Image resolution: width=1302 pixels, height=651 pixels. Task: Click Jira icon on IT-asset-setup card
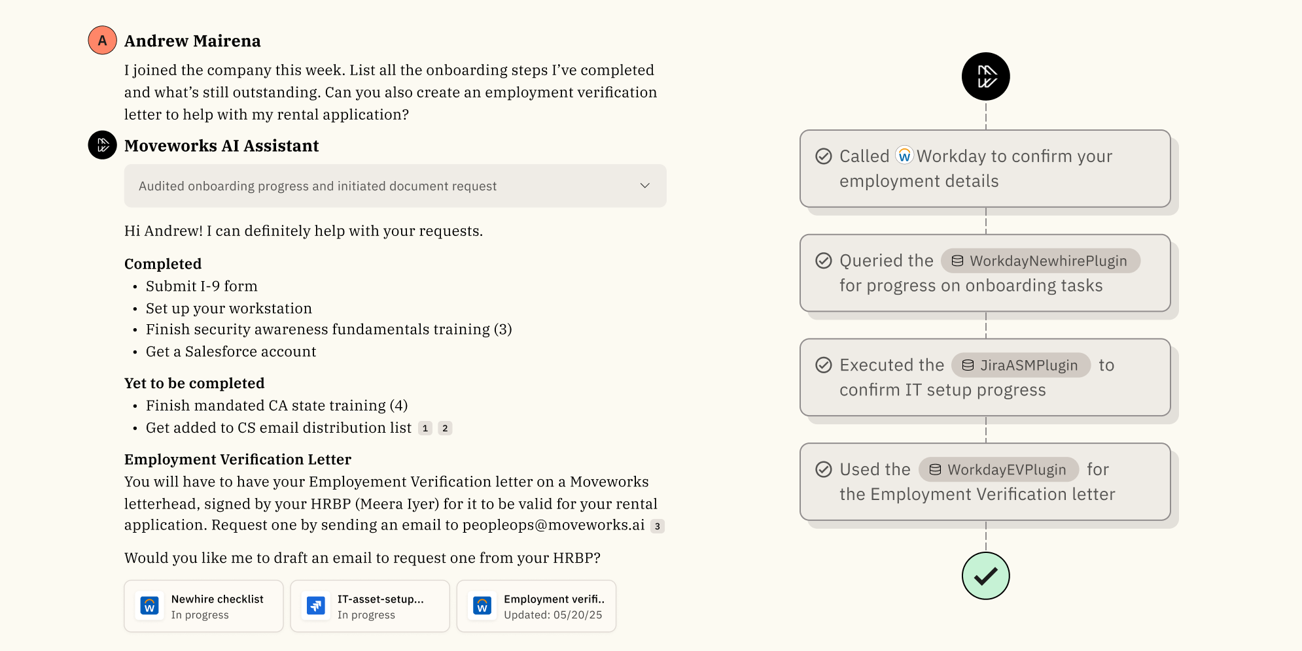point(316,606)
